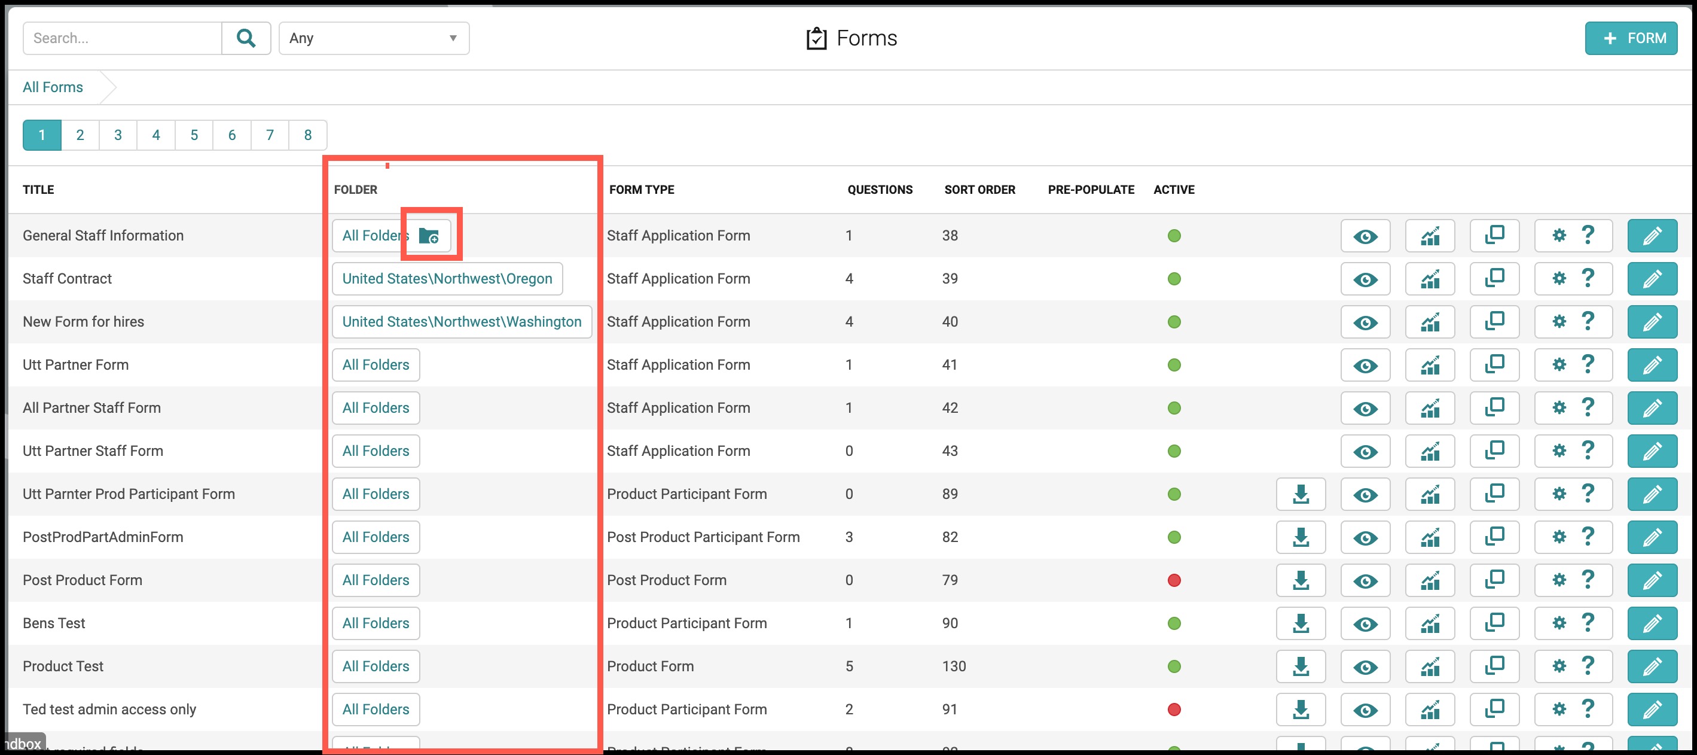Go to page 2

point(80,135)
